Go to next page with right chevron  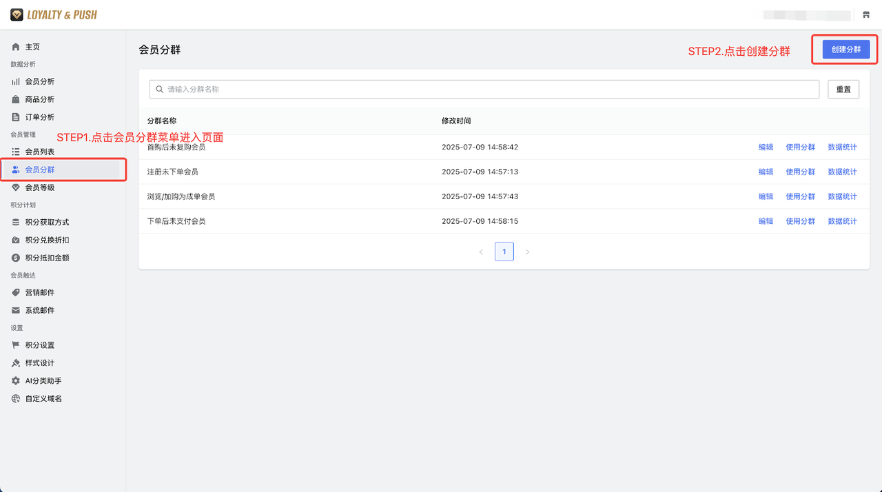coord(527,252)
